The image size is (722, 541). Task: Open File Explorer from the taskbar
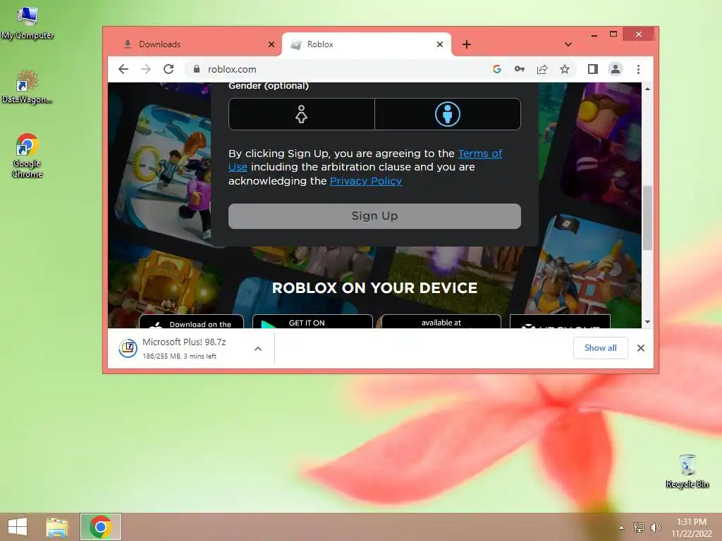click(x=57, y=527)
